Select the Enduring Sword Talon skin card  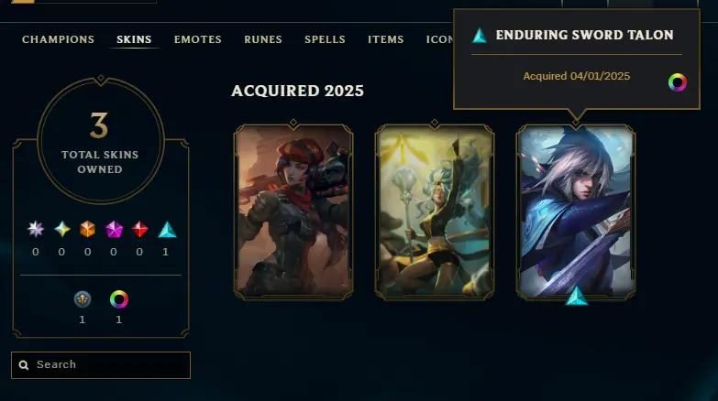click(x=576, y=211)
